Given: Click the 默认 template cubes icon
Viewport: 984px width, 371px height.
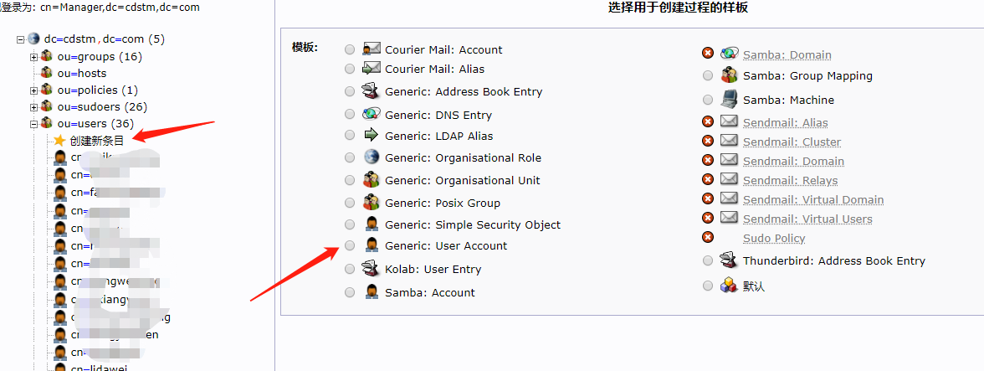Looking at the screenshot, I should (x=730, y=286).
